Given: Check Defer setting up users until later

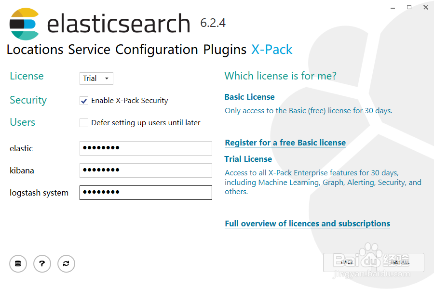Looking at the screenshot, I should coord(84,123).
